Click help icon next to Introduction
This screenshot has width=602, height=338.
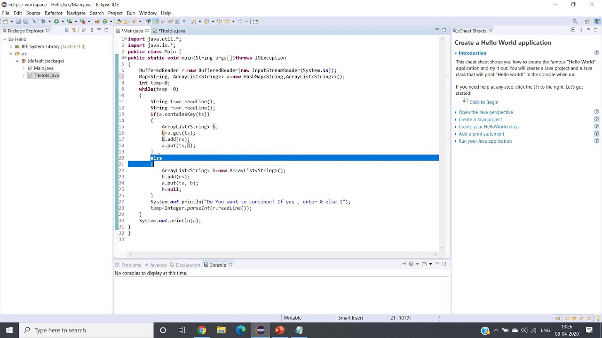pyautogui.click(x=596, y=53)
